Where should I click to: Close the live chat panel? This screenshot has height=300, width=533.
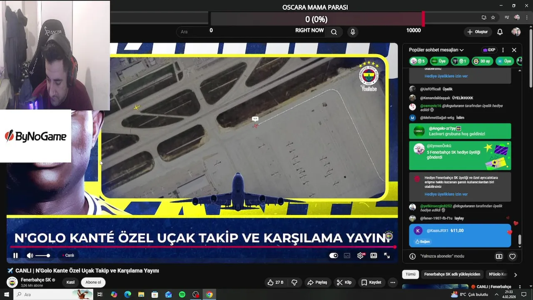click(x=514, y=50)
